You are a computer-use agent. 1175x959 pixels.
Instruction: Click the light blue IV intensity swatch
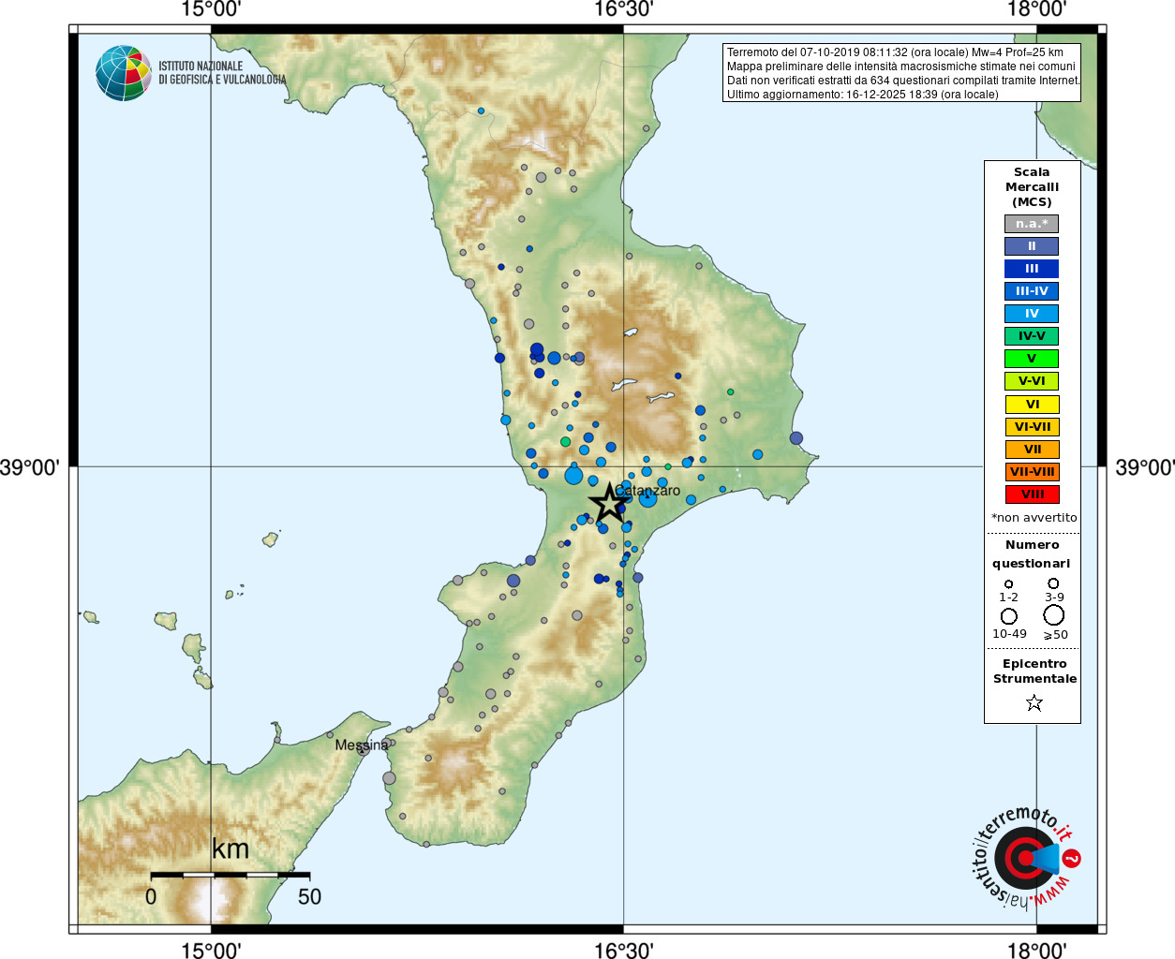[1032, 314]
